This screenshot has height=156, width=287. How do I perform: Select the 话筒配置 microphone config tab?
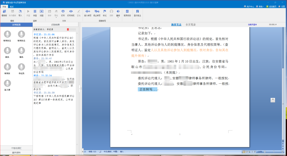click(x=16, y=24)
